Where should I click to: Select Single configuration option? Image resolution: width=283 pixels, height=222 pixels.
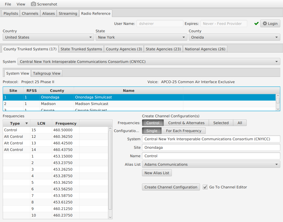[x=152, y=131]
